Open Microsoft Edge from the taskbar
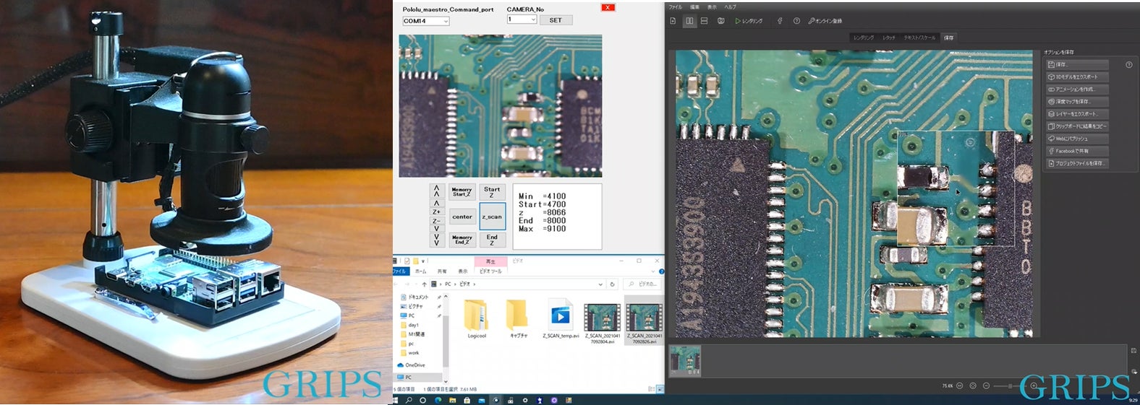The height and width of the screenshot is (405, 1140). [x=438, y=400]
